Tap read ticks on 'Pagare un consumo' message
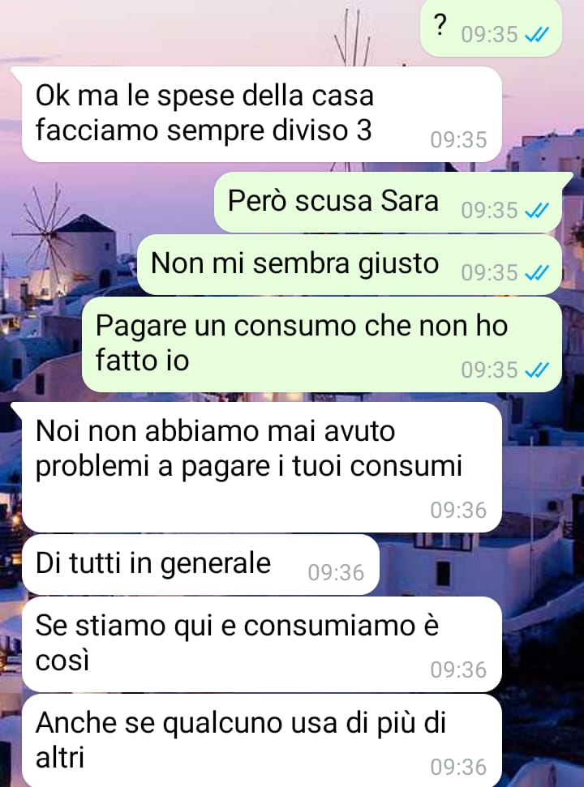584x787 pixels. [x=537, y=370]
